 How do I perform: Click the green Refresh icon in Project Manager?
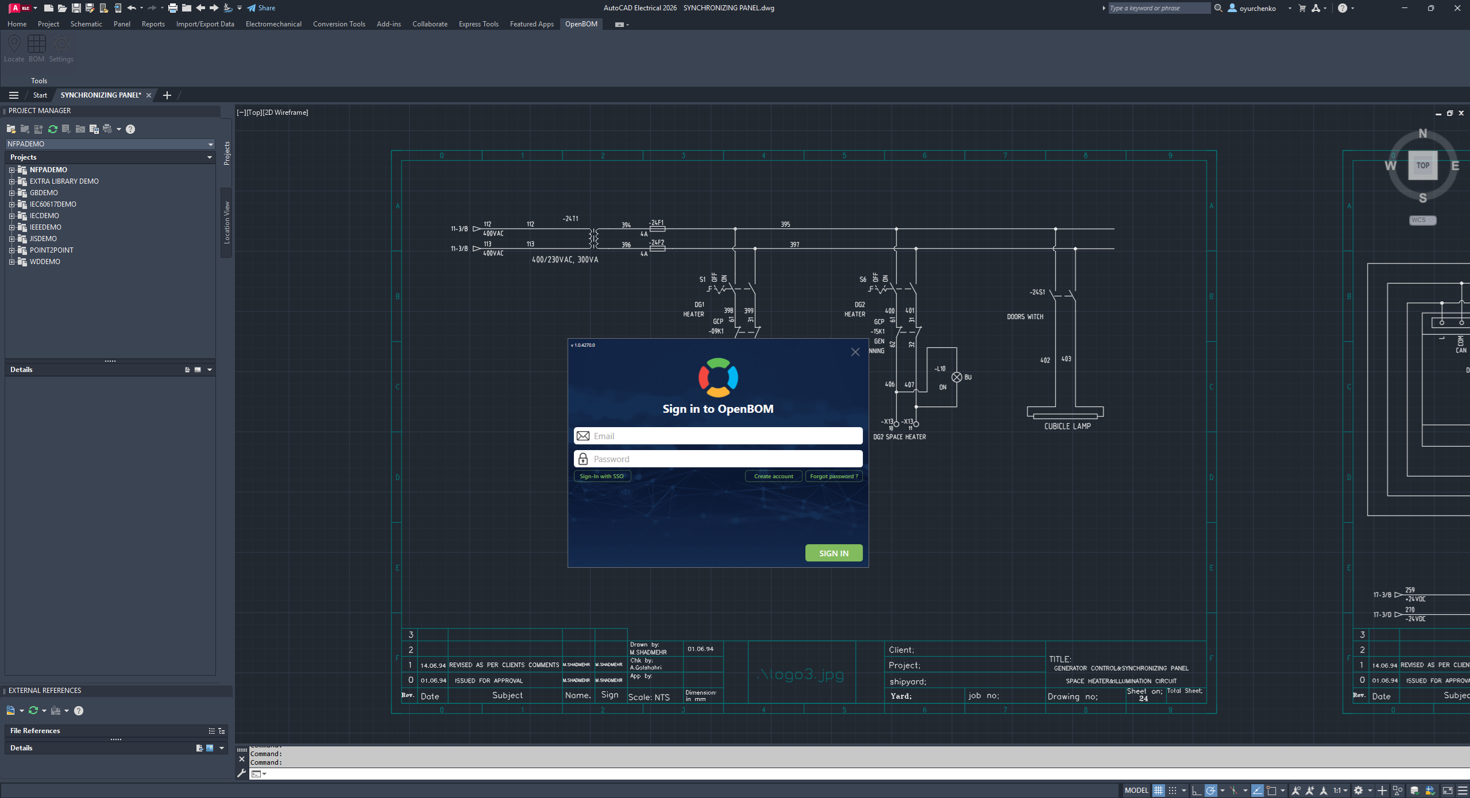53,129
